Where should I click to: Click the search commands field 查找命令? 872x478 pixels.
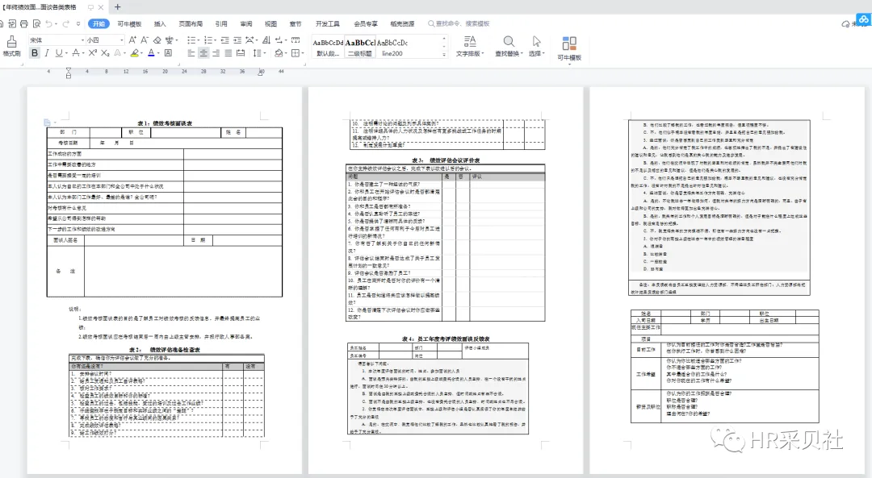459,24
